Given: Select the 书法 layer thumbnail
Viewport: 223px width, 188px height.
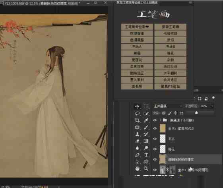Looking at the screenshot, I should (163, 139).
